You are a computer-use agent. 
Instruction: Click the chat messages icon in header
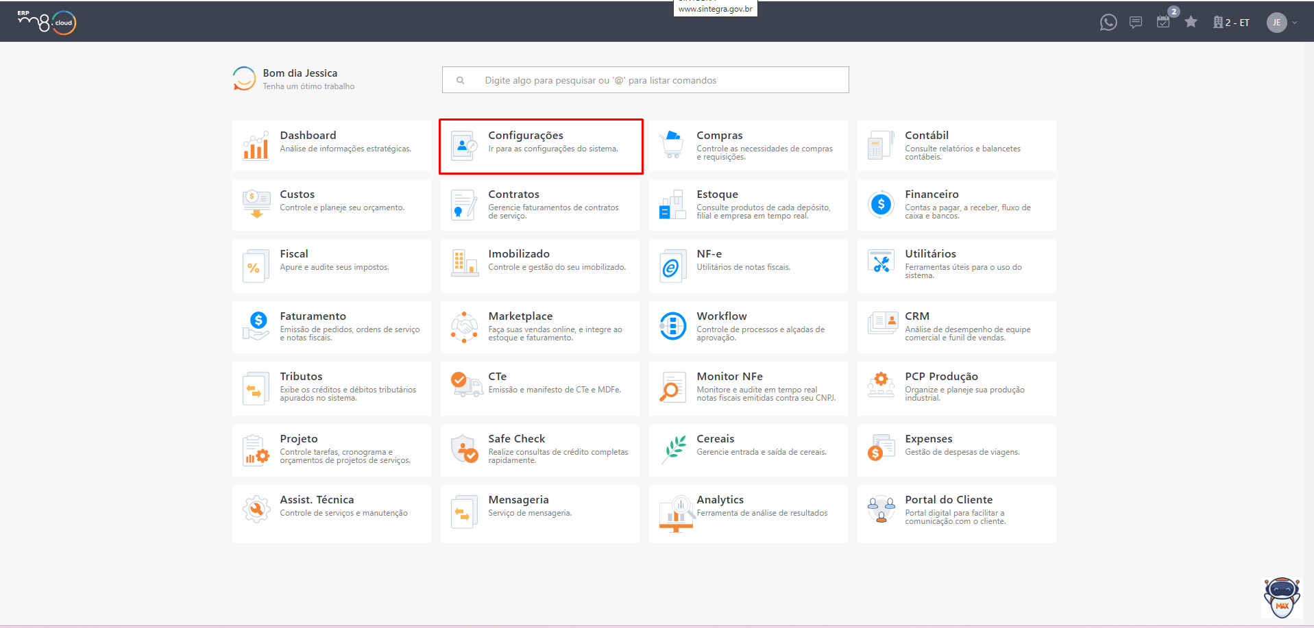pyautogui.click(x=1135, y=23)
